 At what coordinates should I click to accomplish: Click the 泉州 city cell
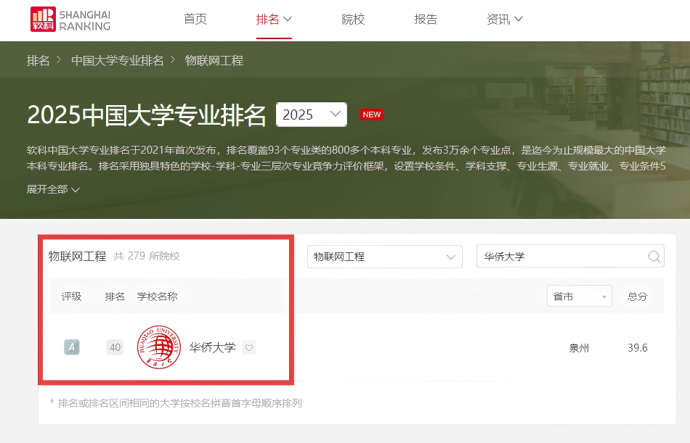click(x=579, y=348)
